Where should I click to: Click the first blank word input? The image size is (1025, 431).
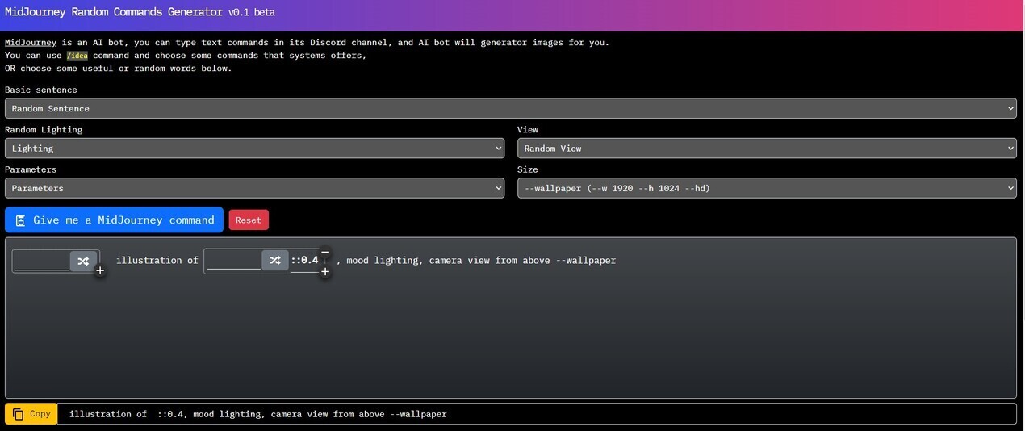42,261
